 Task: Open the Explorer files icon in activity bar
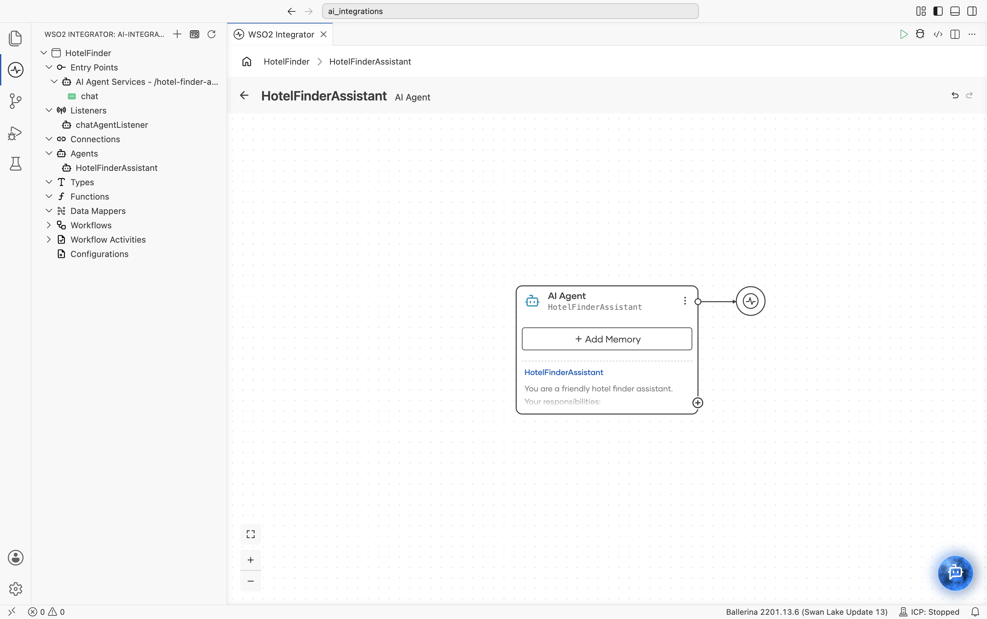[15, 38]
